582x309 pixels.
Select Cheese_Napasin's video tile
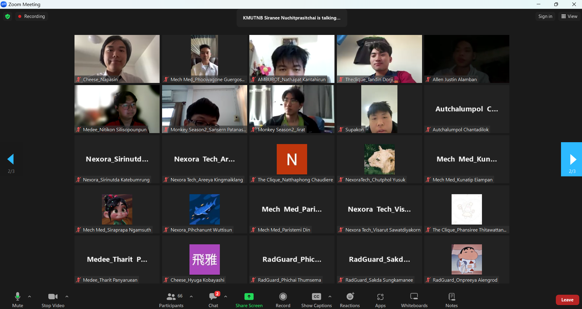point(117,59)
